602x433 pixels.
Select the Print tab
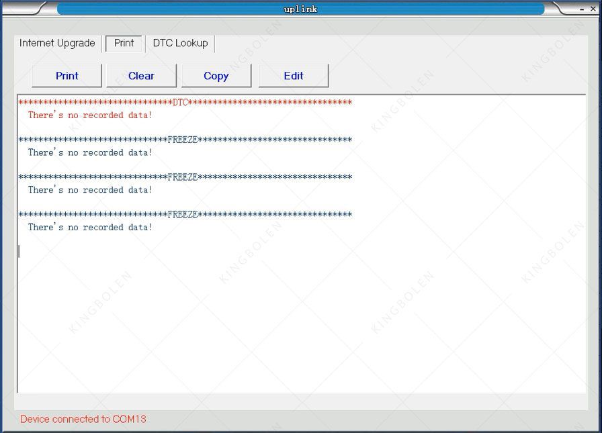124,43
